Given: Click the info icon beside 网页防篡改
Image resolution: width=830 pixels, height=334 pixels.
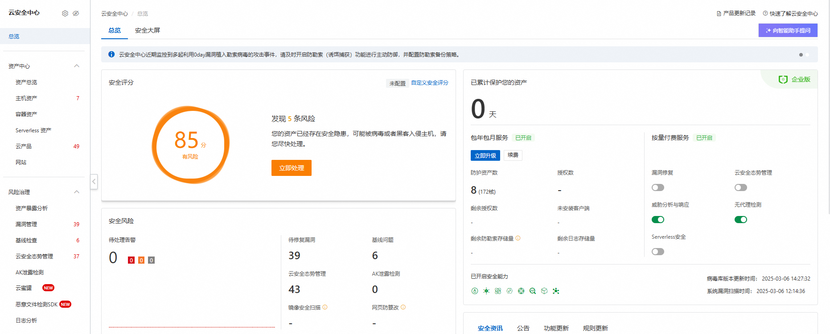Looking at the screenshot, I should [403, 307].
